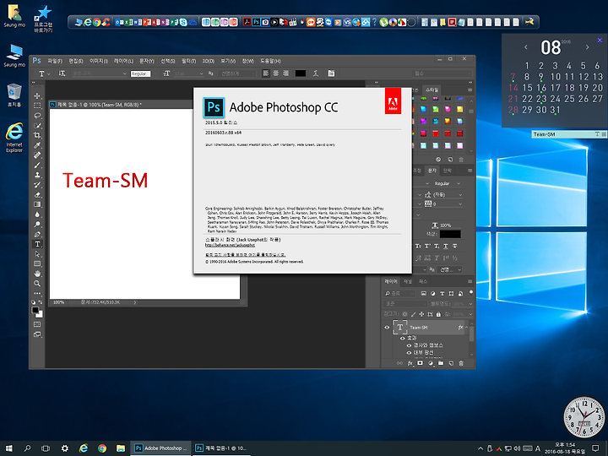Viewport: 608px width, 456px height.
Task: Toggle visibility of 효과 effects group
Action: pos(403,338)
